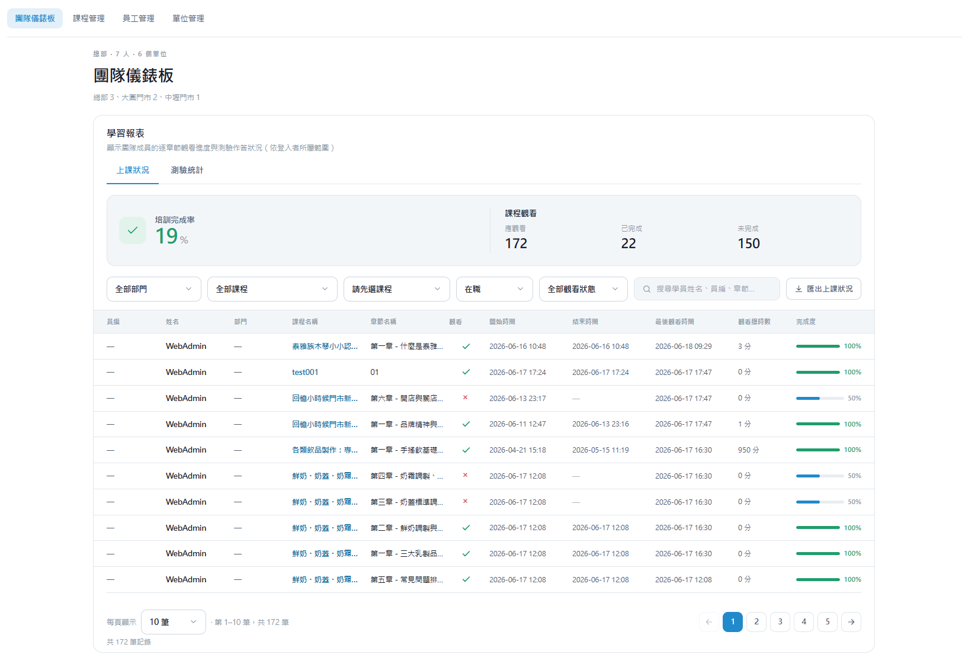
Task: Click the 課程名稱 column header
Action: click(x=305, y=322)
